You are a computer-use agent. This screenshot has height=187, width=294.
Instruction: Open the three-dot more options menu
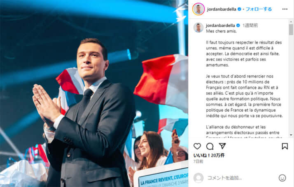285,9
